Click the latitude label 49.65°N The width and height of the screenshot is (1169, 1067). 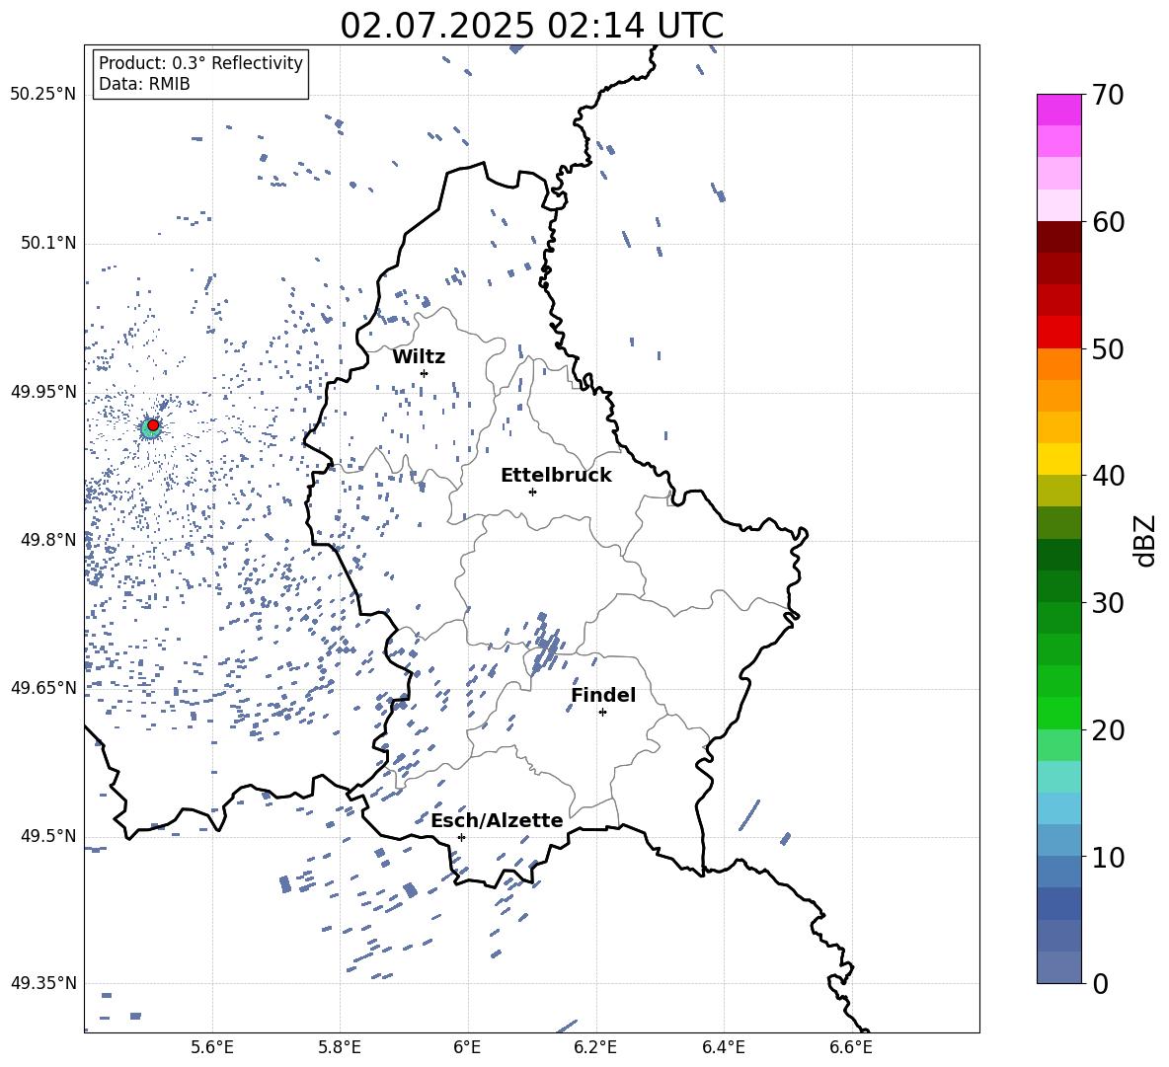coord(43,688)
